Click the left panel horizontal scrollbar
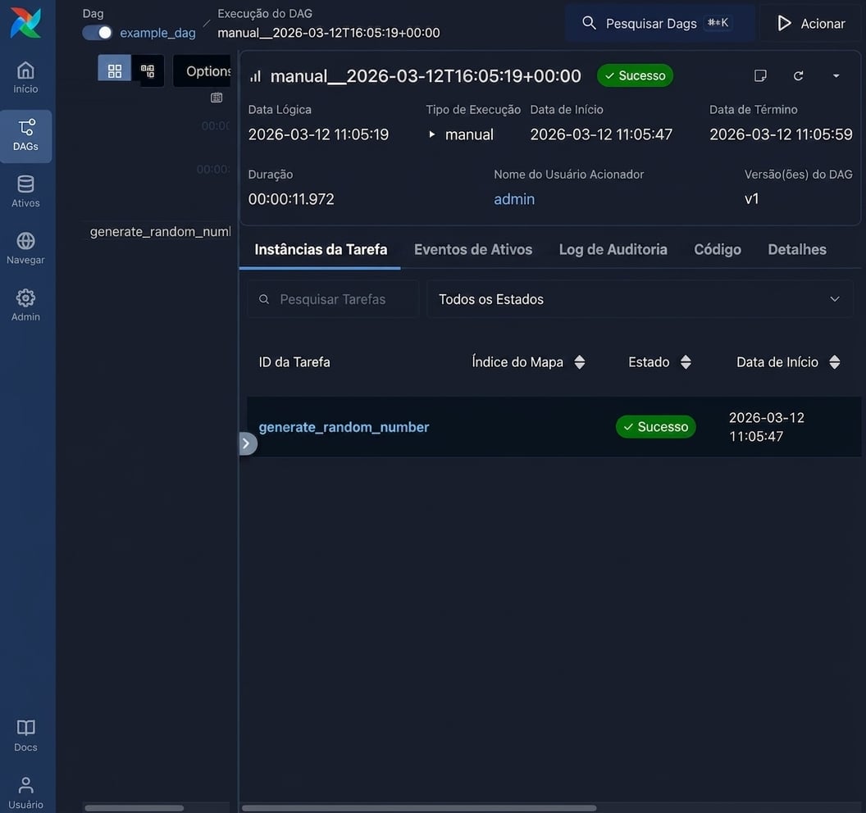Image resolution: width=866 pixels, height=813 pixels. [x=134, y=808]
